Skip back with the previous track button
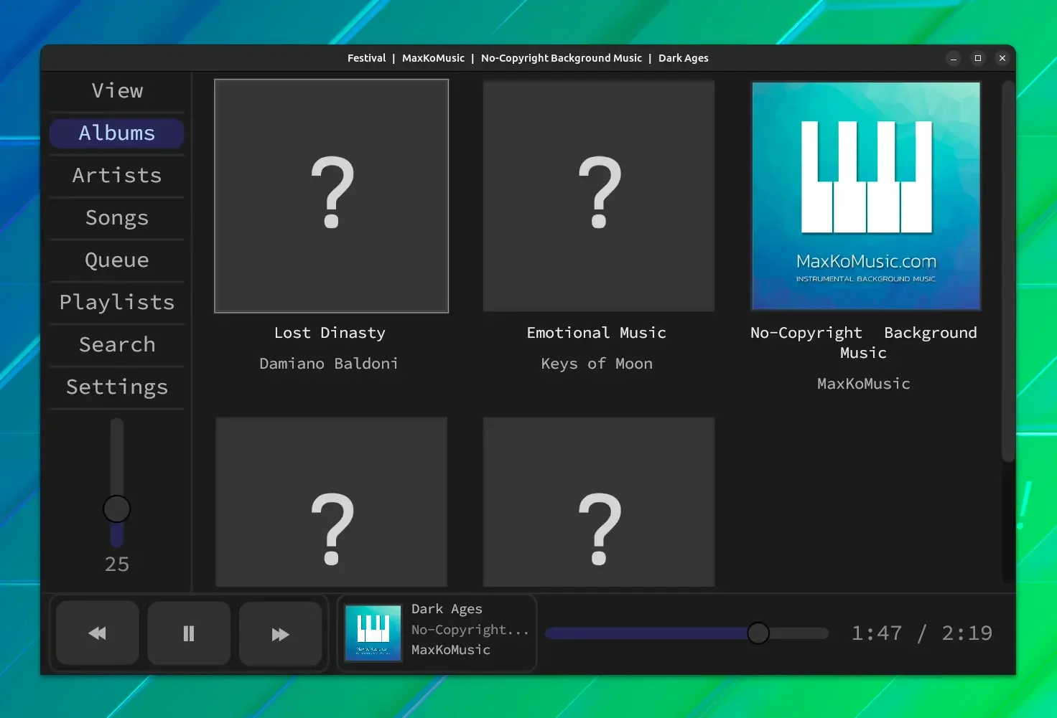 click(x=97, y=633)
